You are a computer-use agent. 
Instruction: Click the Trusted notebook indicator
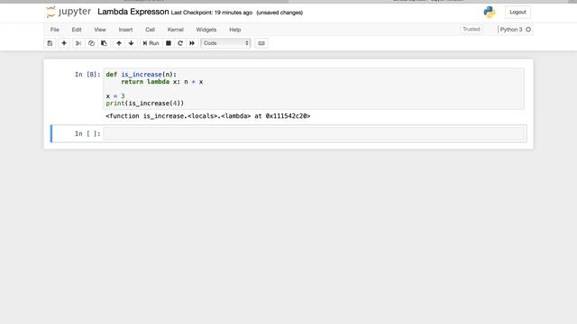pos(472,30)
